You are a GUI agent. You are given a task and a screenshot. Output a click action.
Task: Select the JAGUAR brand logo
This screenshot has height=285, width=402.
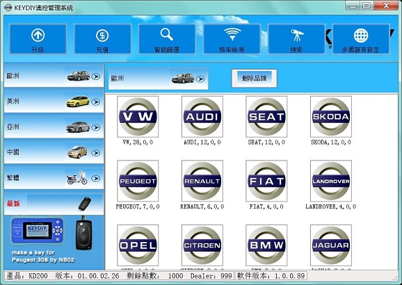point(331,245)
